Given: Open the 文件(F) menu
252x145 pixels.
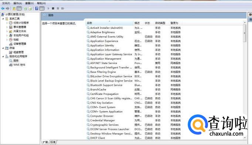Looking at the screenshot, I should [6, 3].
